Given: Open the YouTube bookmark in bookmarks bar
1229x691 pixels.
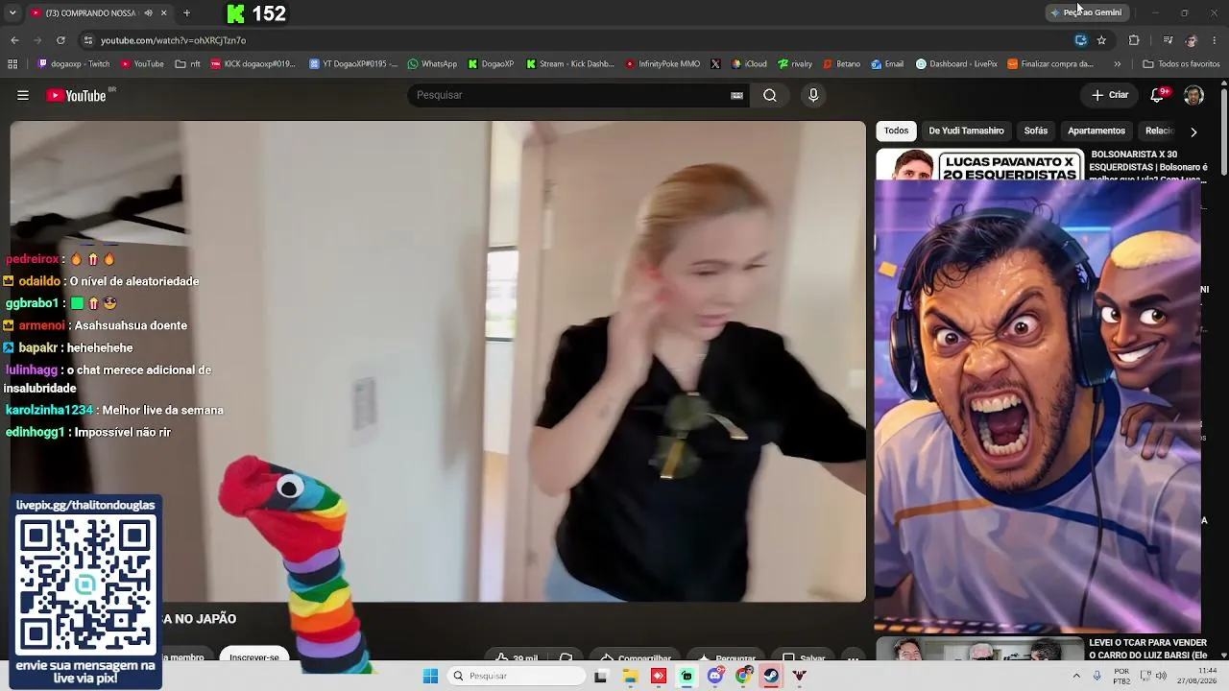Looking at the screenshot, I should coord(142,64).
